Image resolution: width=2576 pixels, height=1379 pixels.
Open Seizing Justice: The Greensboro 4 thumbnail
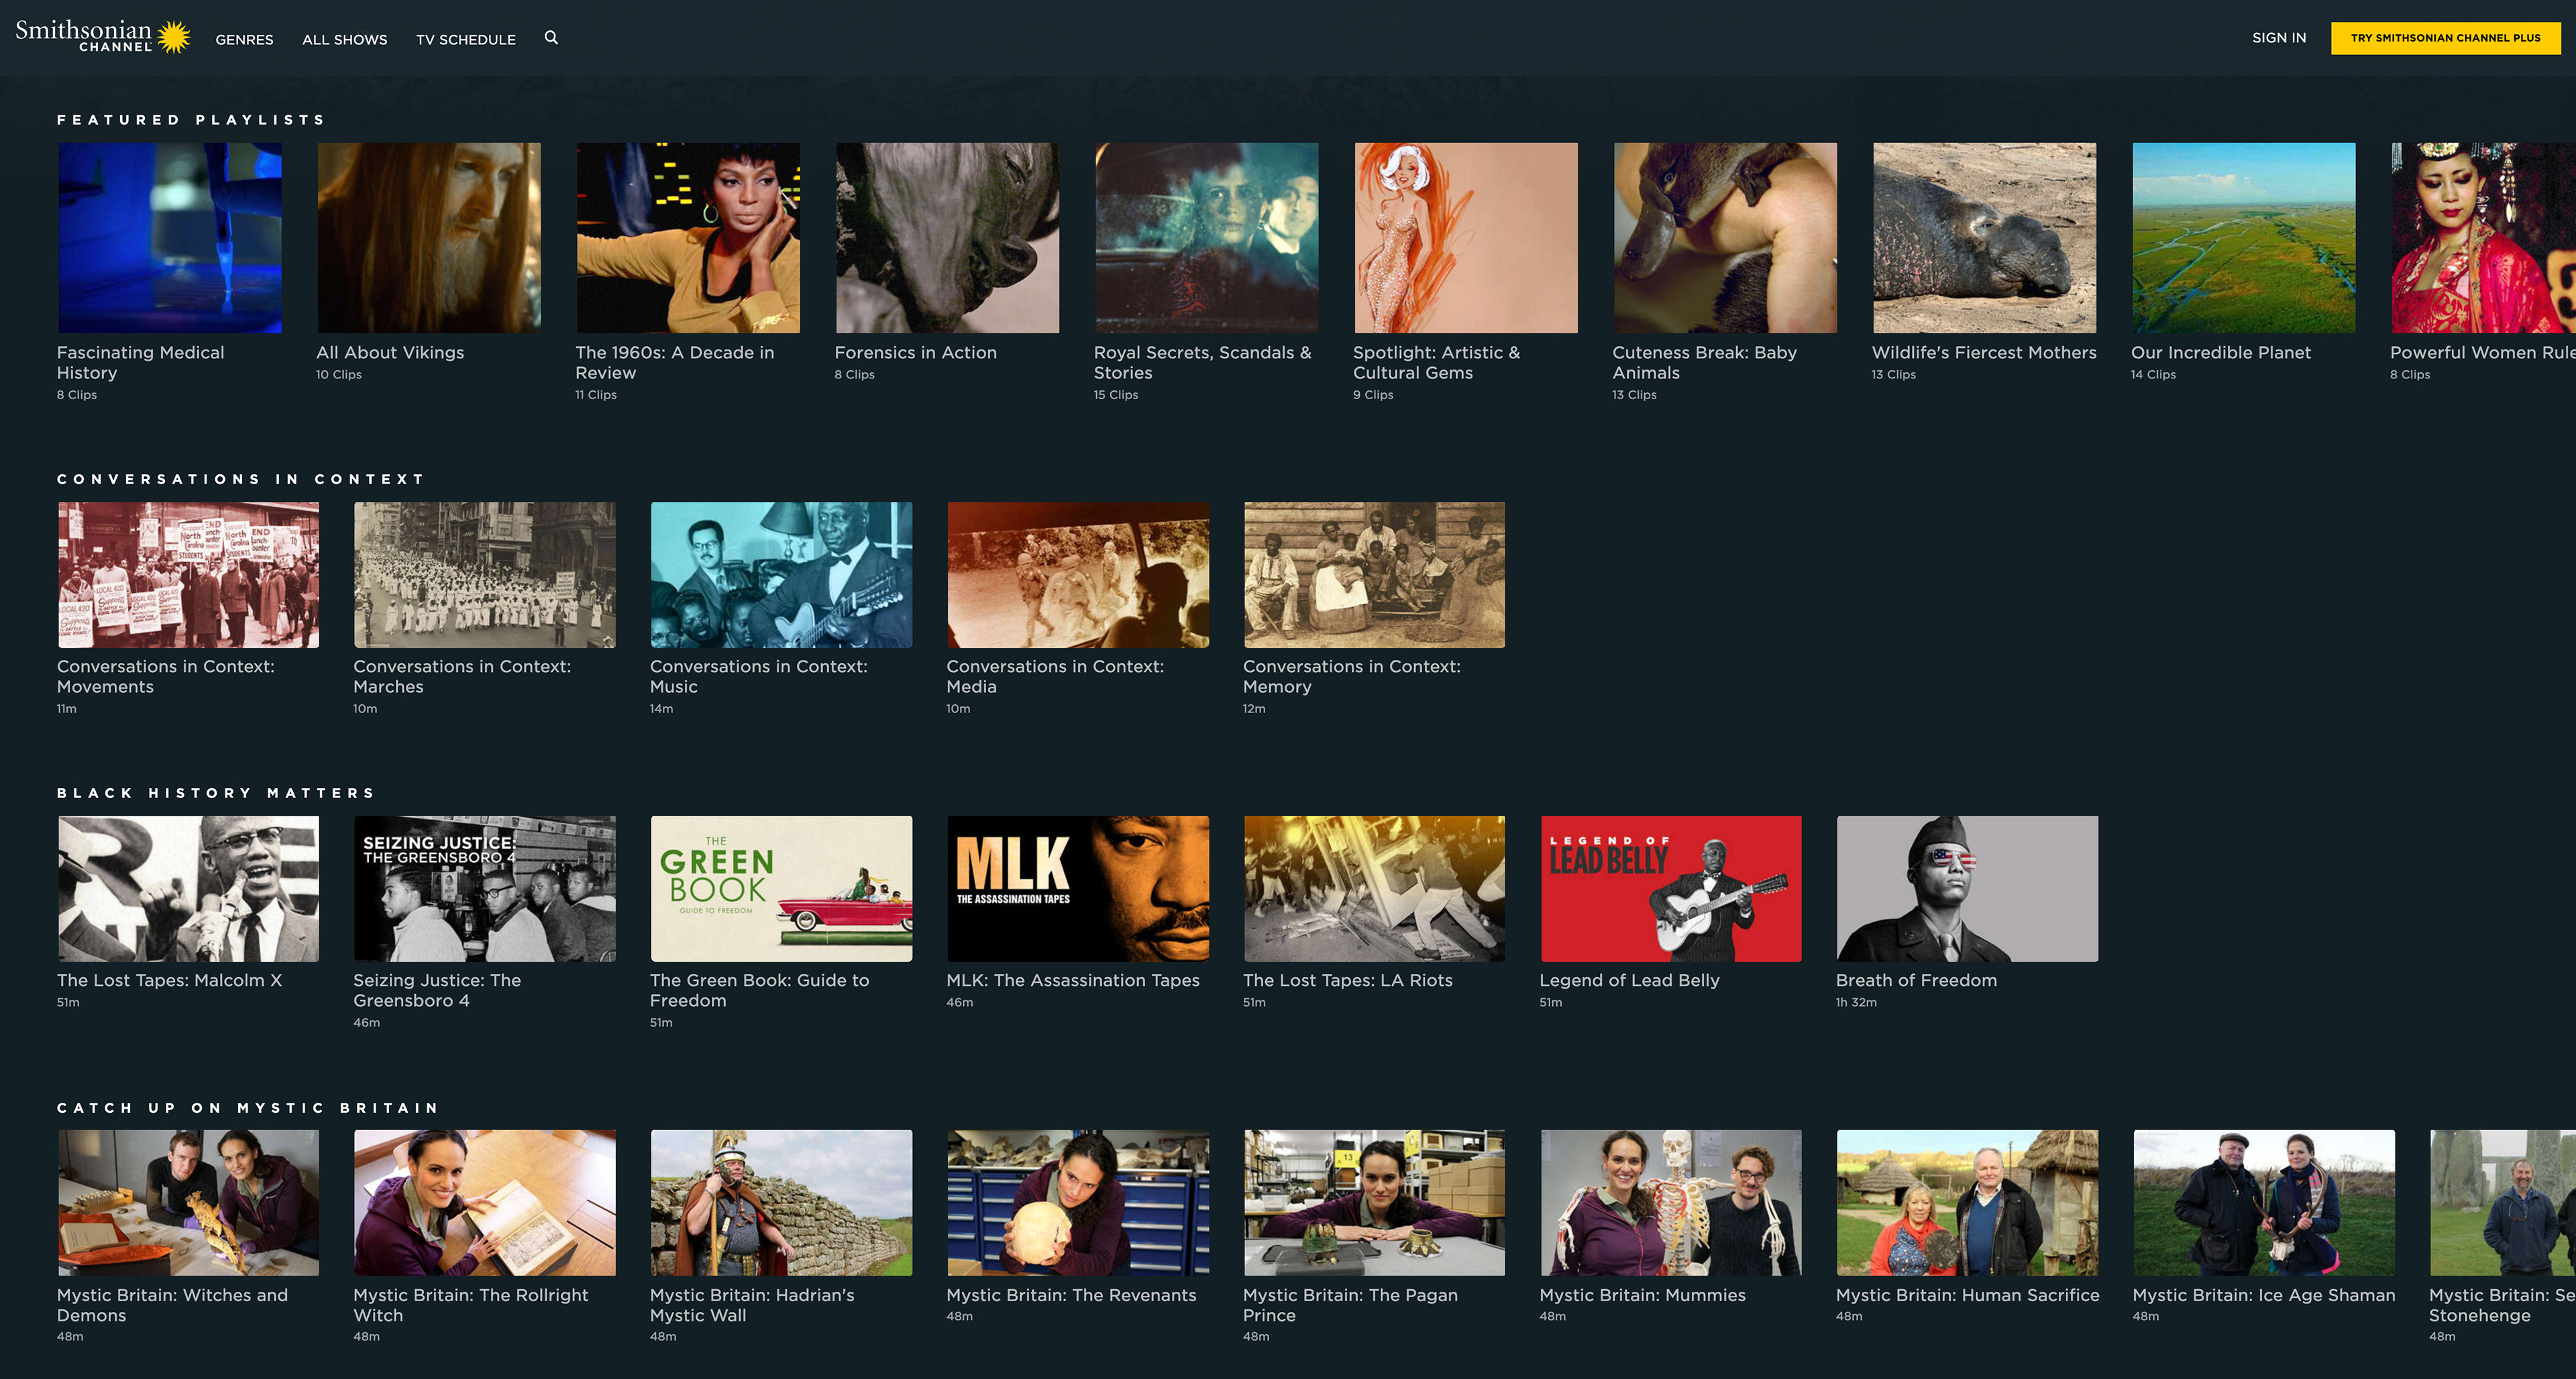coord(485,889)
